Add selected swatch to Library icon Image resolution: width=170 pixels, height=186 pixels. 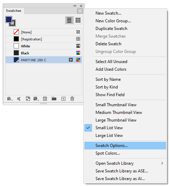(28, 99)
